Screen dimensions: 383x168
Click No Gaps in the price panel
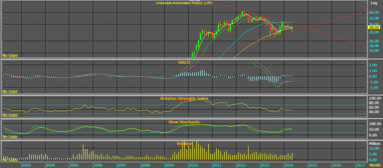pyautogui.click(x=10, y=56)
